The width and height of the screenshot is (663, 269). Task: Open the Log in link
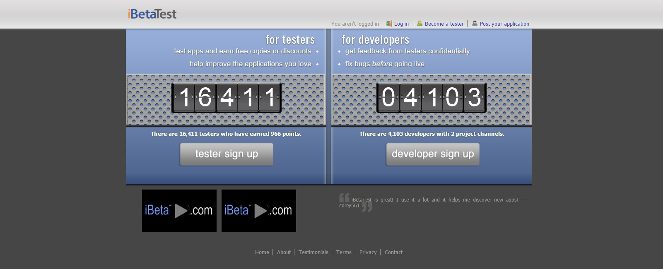click(x=401, y=24)
